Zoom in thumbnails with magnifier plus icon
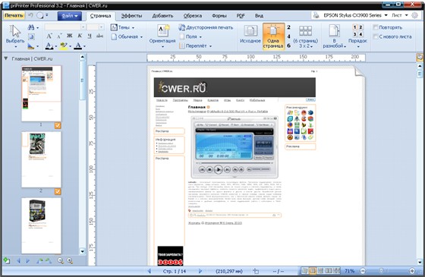425x277 pixels. (70, 261)
